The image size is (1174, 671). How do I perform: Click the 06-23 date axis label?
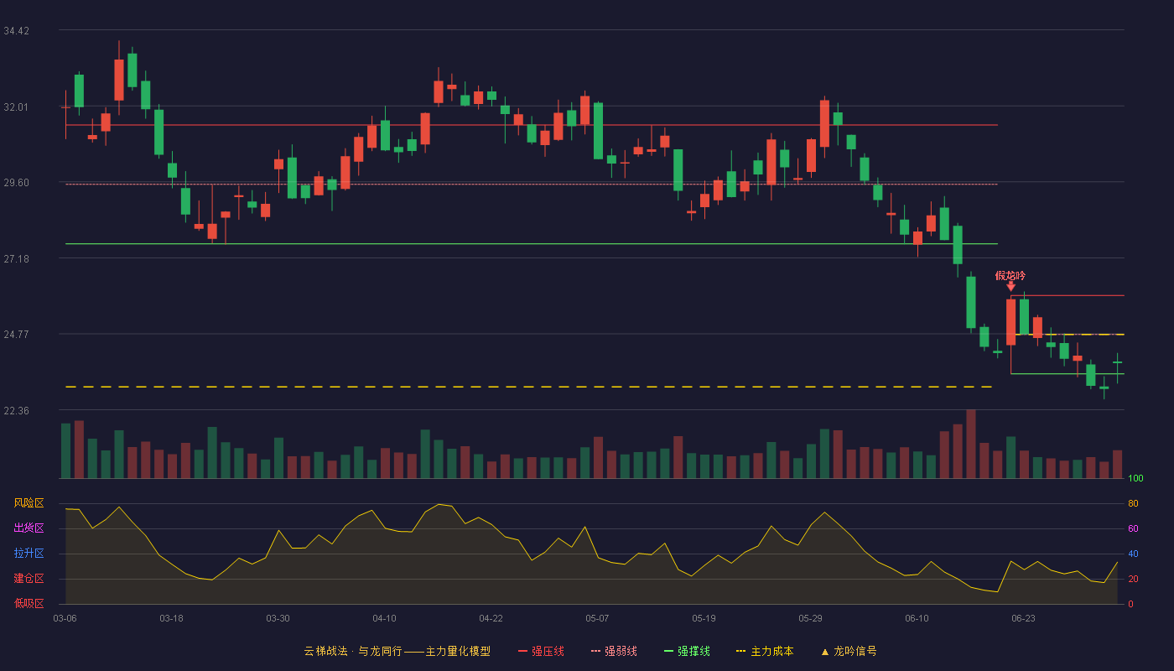coord(1023,618)
